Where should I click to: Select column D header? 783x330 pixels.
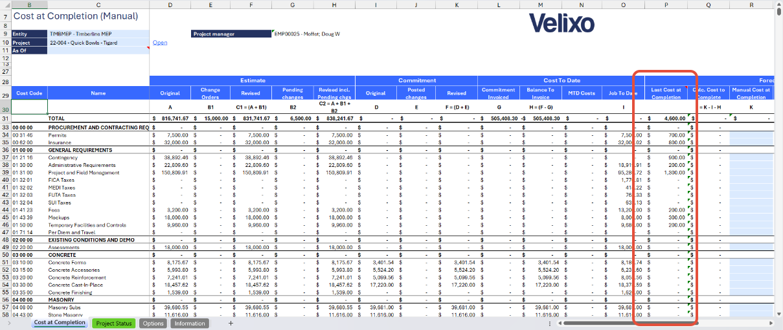tap(170, 5)
